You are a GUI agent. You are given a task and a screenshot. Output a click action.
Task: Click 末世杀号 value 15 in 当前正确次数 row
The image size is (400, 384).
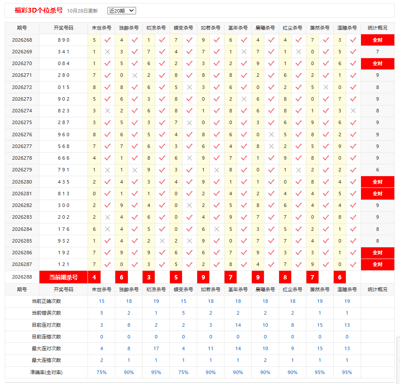(x=101, y=301)
